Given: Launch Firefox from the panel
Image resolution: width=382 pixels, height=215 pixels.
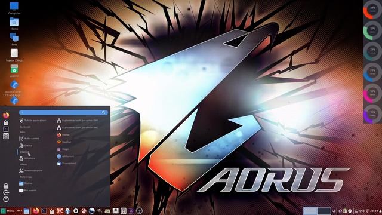Looking at the screenshot, I should click(36, 211).
